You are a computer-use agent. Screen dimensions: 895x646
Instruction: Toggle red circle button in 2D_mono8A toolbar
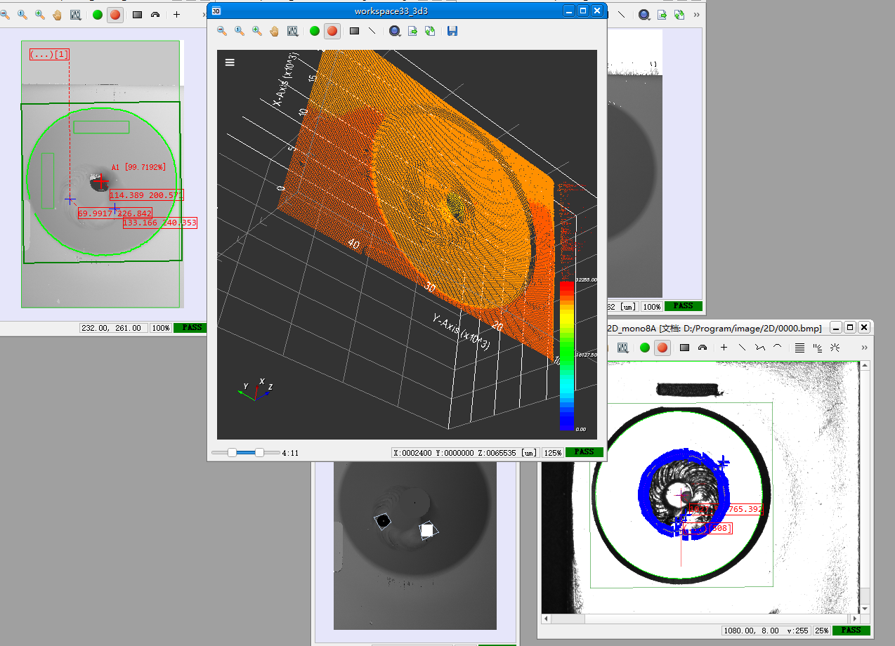click(x=662, y=348)
